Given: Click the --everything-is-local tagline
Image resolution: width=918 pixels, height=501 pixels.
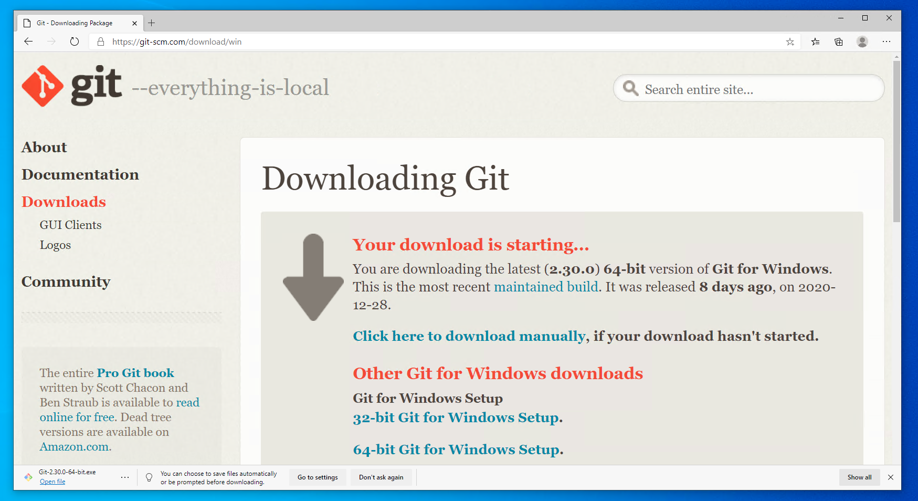Looking at the screenshot, I should pyautogui.click(x=230, y=88).
